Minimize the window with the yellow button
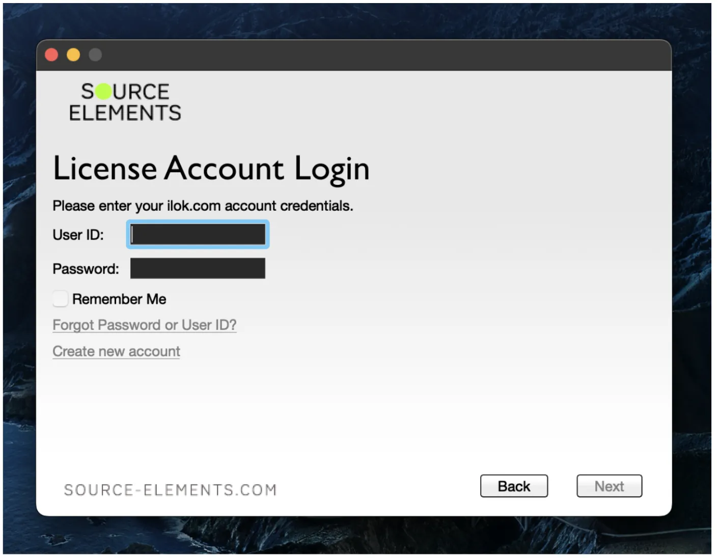 tap(73, 55)
